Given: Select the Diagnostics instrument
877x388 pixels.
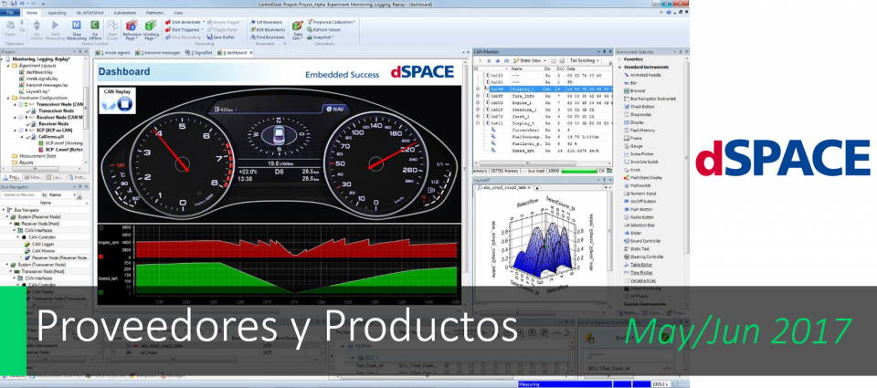Looking at the screenshot, I should pyautogui.click(x=639, y=114).
